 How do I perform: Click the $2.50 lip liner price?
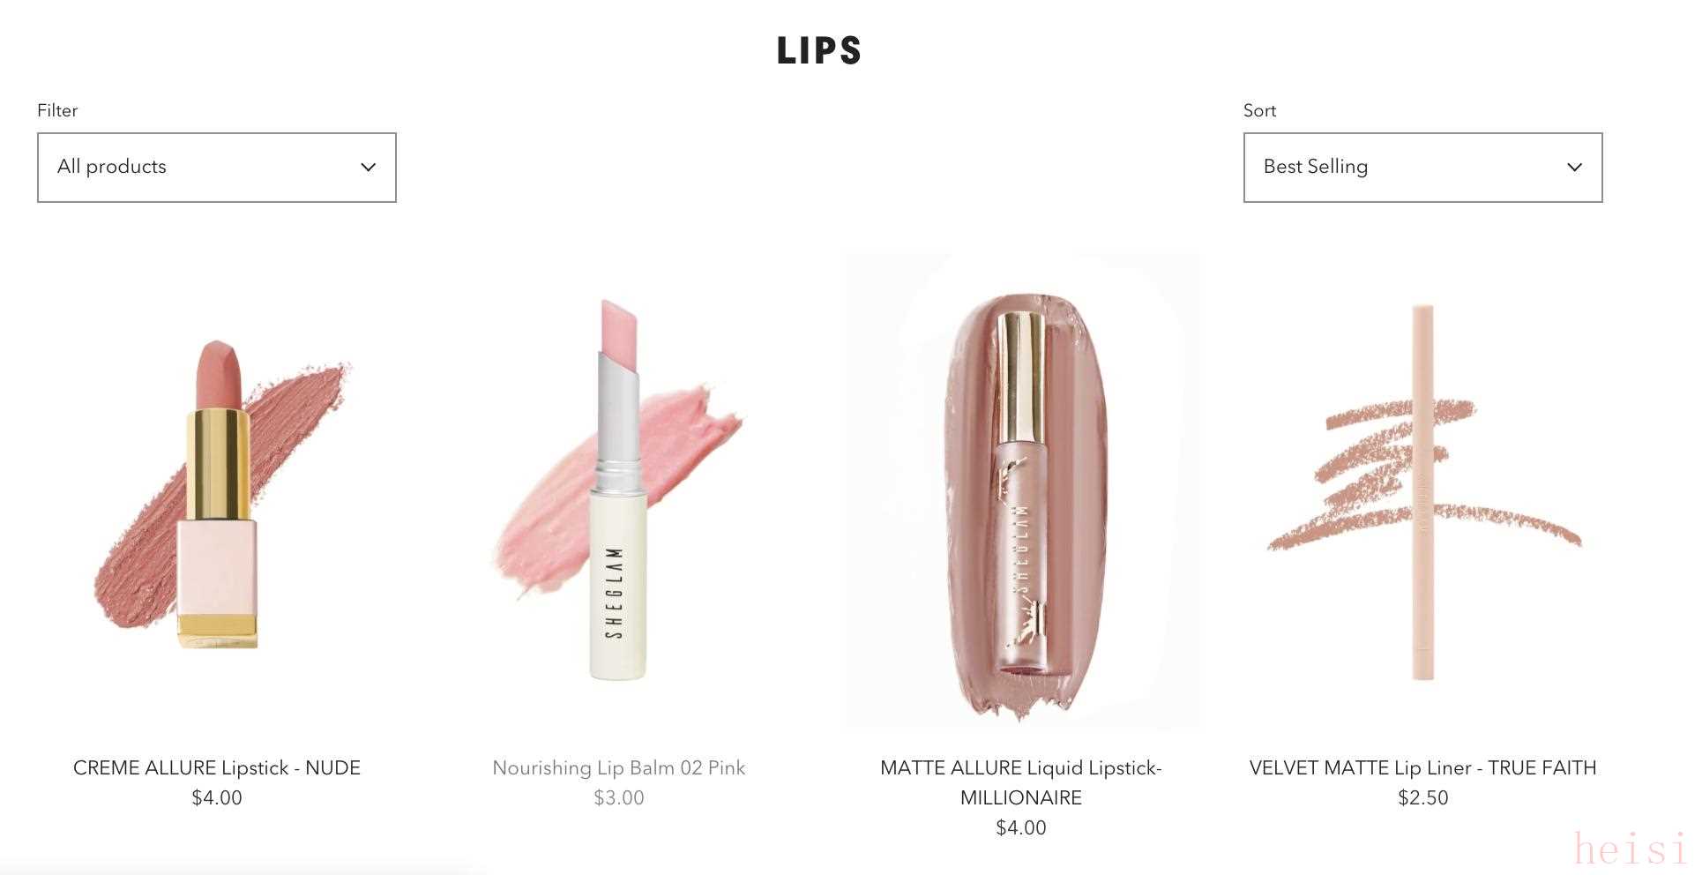pyautogui.click(x=1422, y=798)
